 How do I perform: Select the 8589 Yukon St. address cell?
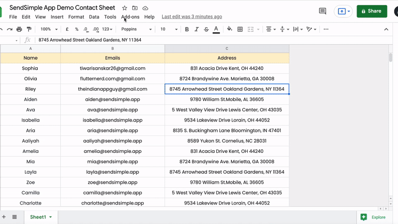[227, 141]
